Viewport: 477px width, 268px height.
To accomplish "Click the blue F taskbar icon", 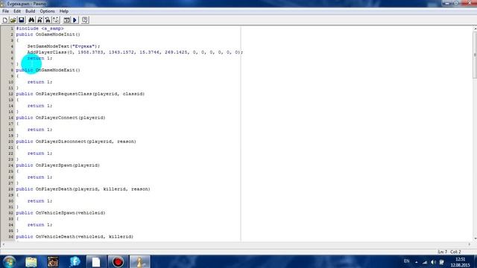I will 75,261.
